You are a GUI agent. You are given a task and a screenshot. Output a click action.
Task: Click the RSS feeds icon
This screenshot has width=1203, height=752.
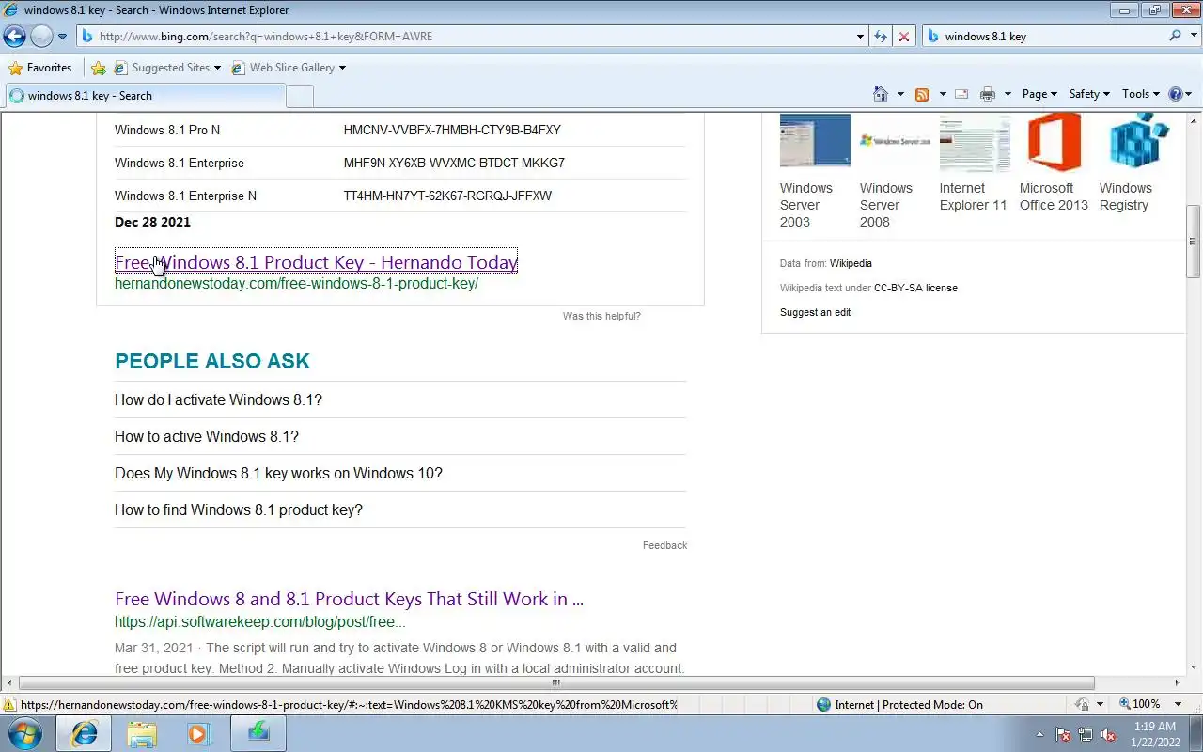click(922, 94)
